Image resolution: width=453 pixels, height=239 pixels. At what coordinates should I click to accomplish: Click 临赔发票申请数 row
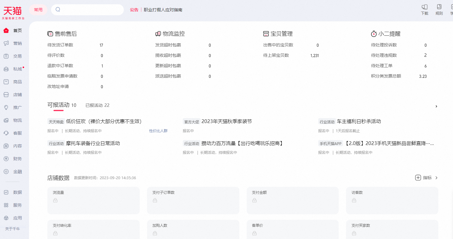click(75, 76)
